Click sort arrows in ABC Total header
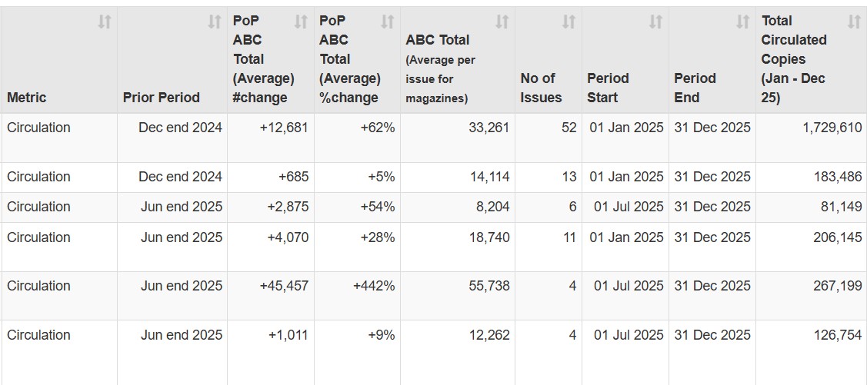867x385 pixels. coord(502,22)
